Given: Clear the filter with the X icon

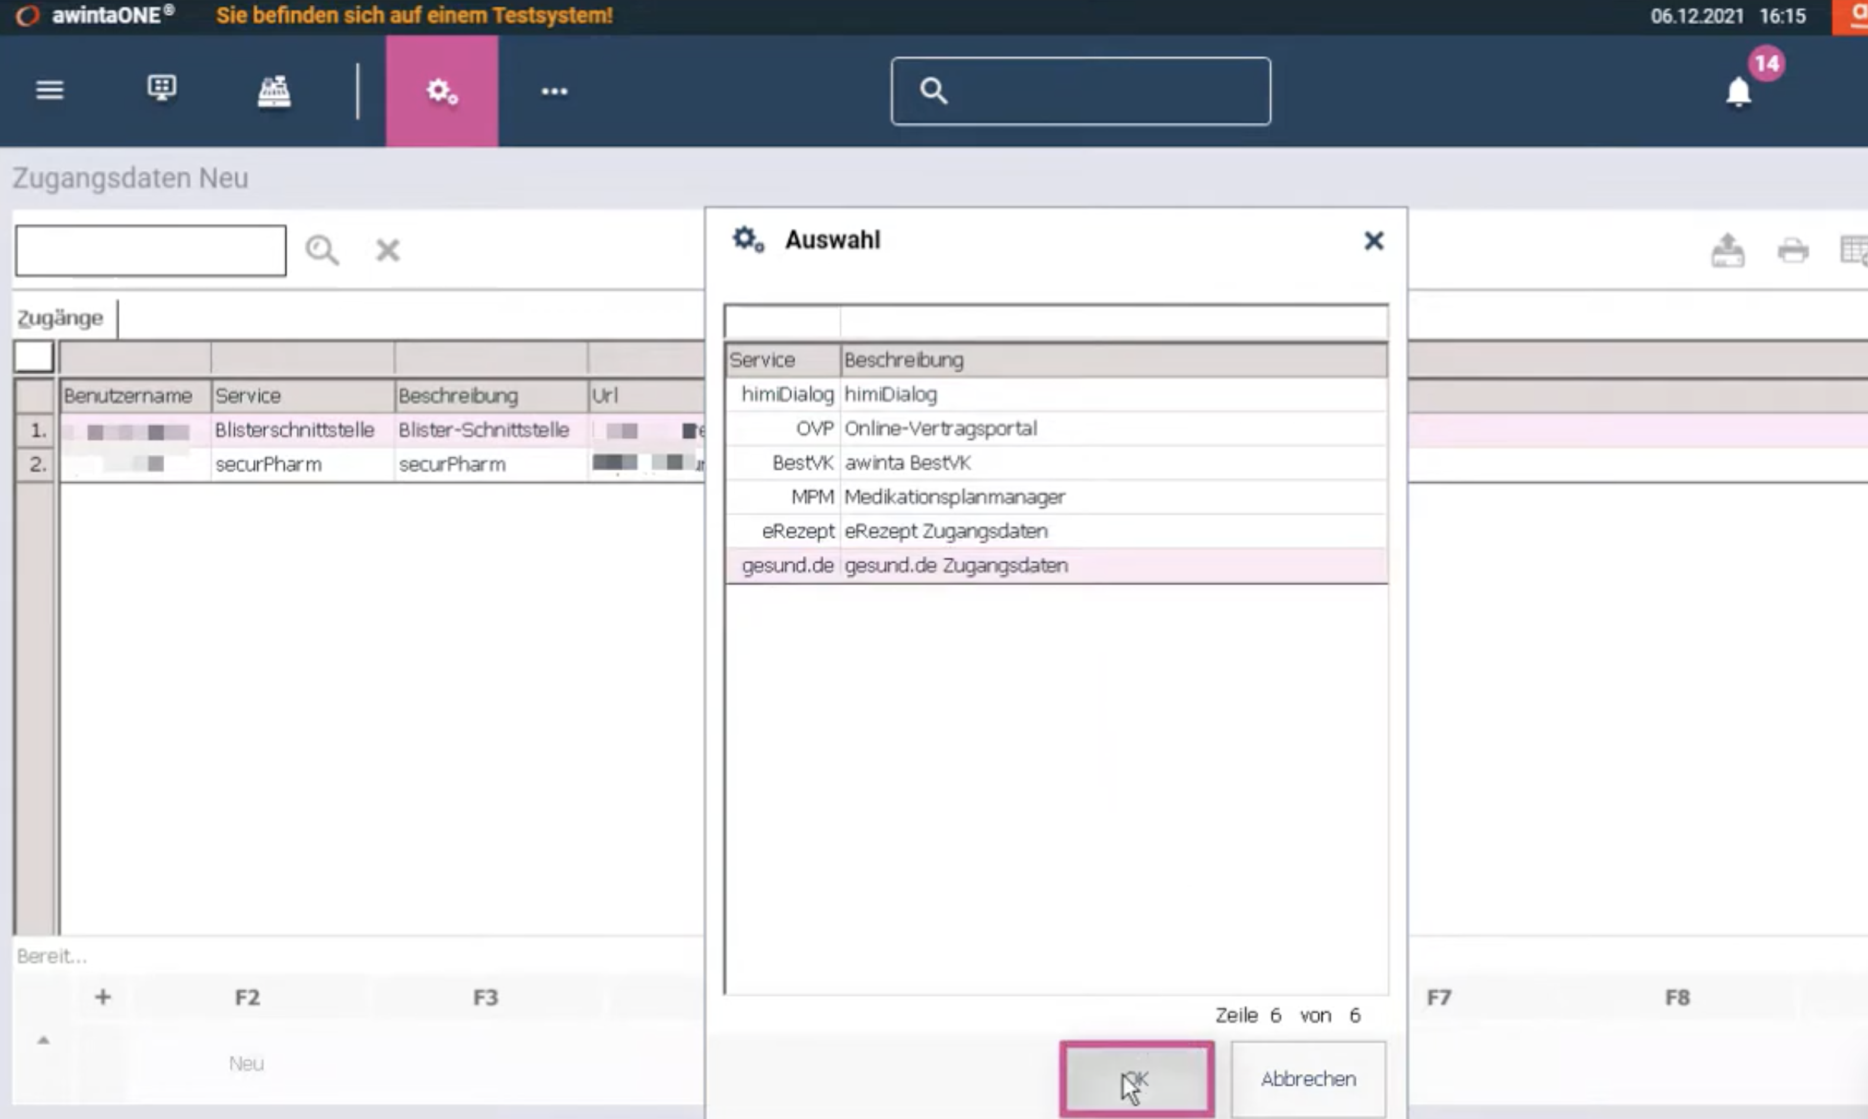Looking at the screenshot, I should pyautogui.click(x=388, y=250).
